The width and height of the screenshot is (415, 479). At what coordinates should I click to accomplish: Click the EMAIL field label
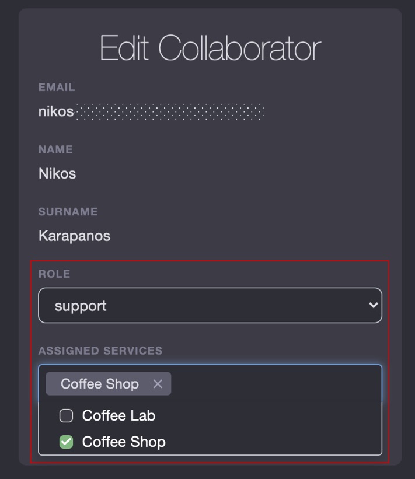[x=57, y=88]
